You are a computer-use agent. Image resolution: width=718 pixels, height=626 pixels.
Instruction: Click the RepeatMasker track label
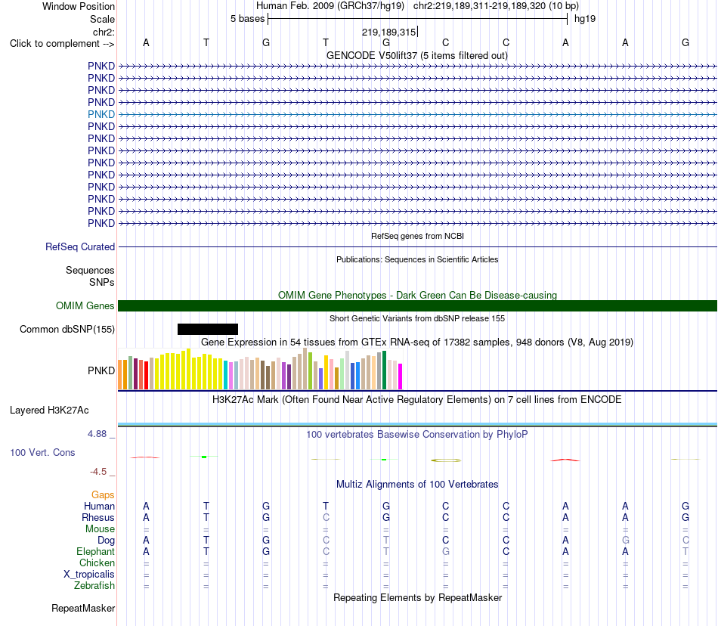[83, 608]
